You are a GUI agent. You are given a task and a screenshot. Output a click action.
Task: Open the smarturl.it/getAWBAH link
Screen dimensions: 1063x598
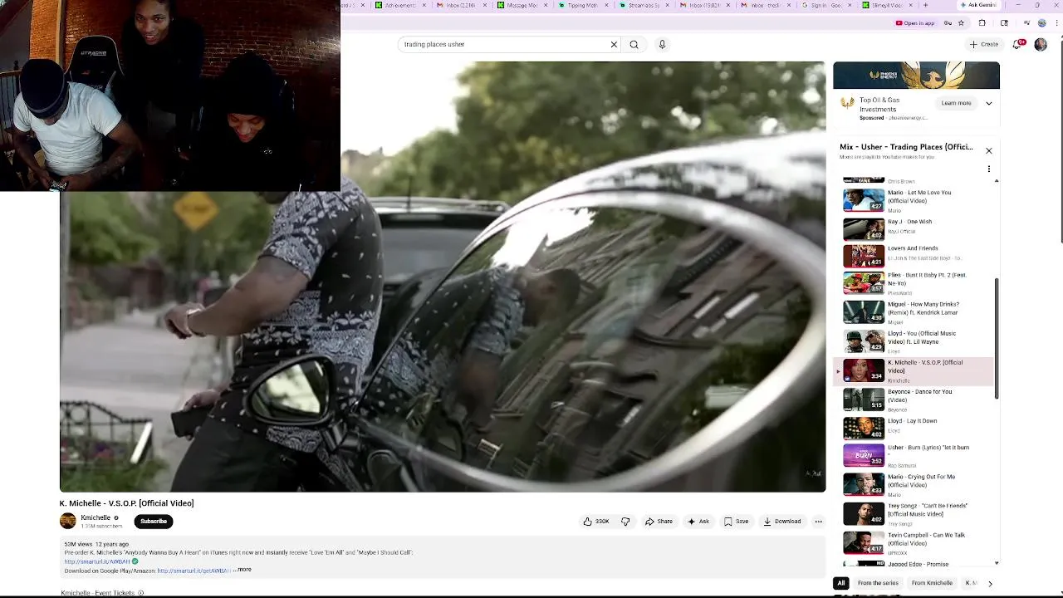pyautogui.click(x=193, y=571)
